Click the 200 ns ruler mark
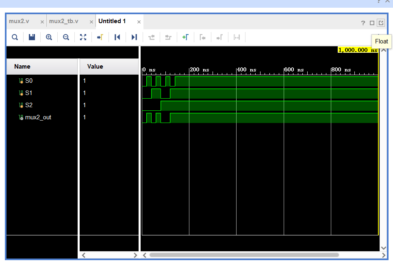 tap(199, 69)
